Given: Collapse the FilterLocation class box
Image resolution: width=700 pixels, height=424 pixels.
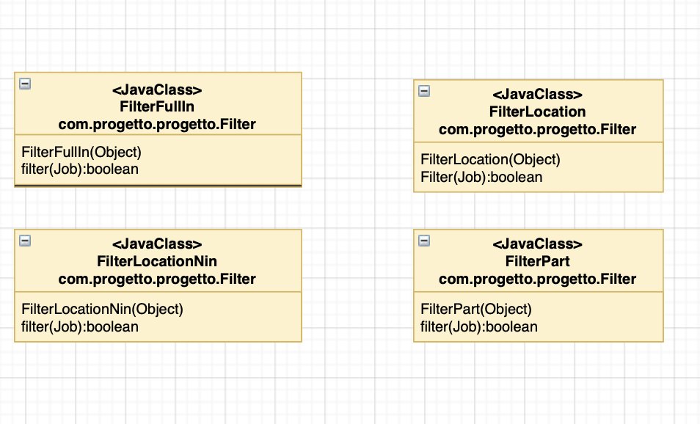Looking at the screenshot, I should click(424, 91).
